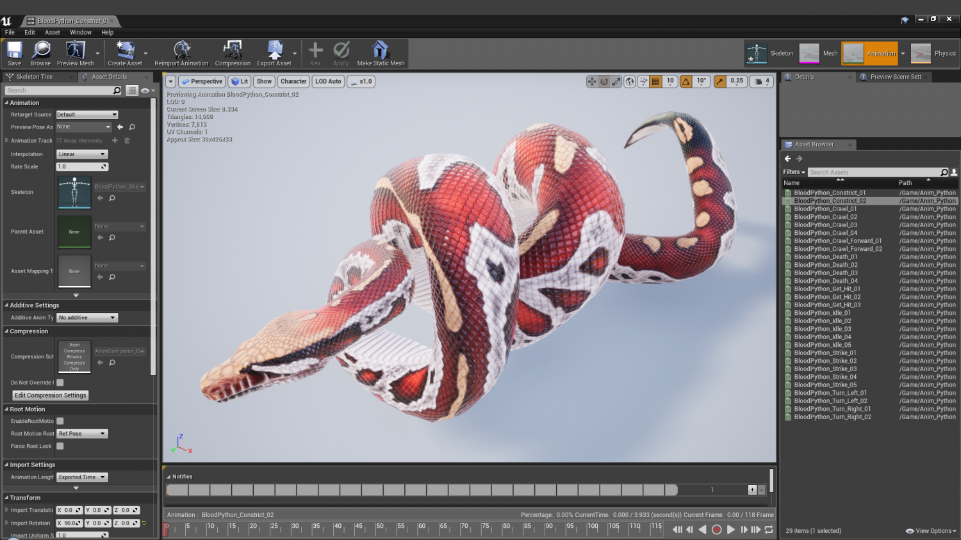This screenshot has height=540, width=961.
Task: Select the translate gizmo in the viewport toolbar
Action: tap(592, 81)
